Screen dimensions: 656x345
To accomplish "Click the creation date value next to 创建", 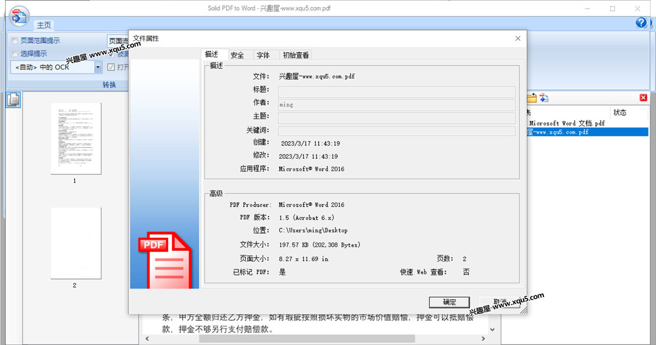I will click(x=311, y=144).
